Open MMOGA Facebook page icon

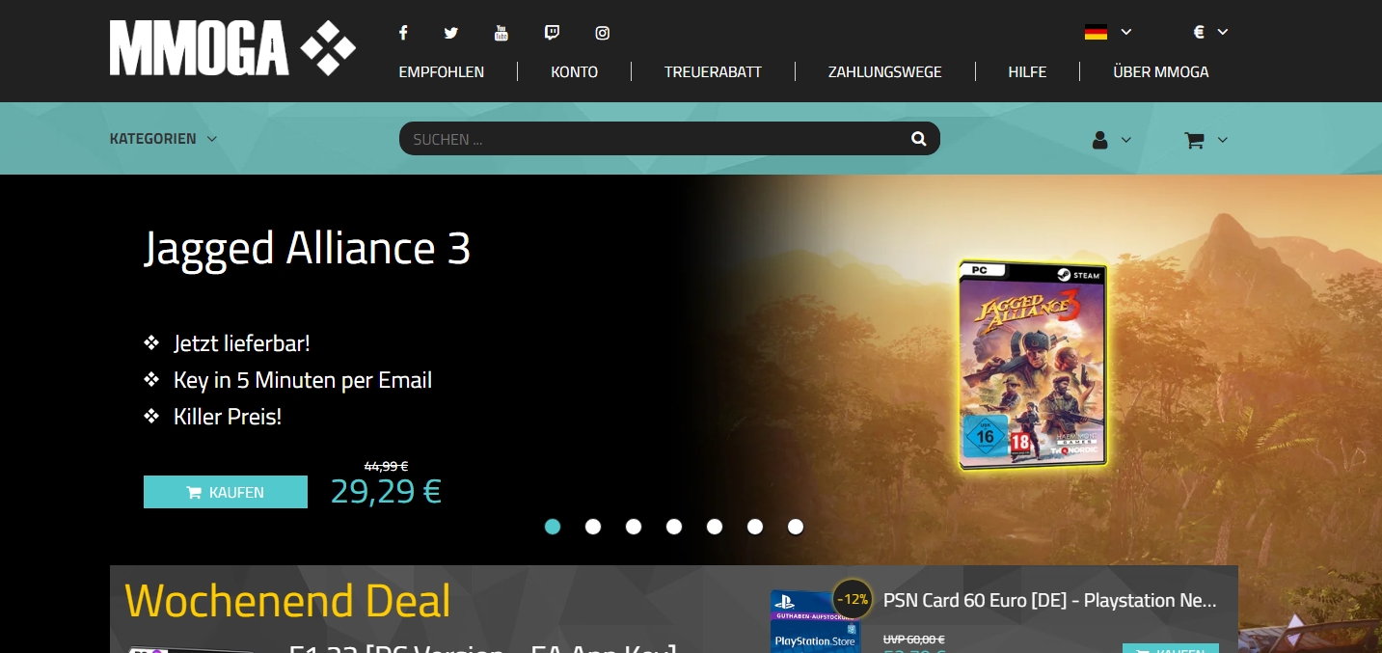[403, 33]
